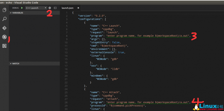The image size is (224, 111).
Task: Click the "version" key on line 2
Action: pos(85,16)
